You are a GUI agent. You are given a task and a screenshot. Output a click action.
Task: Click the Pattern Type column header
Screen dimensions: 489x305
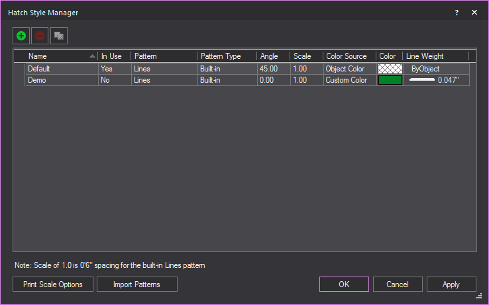pyautogui.click(x=226, y=56)
